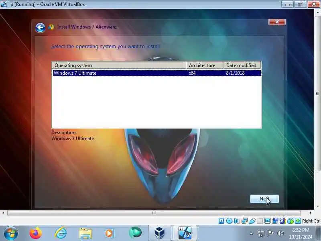Click the VirtualBox hard disk activity icon
321x241 pixels.
click(x=221, y=221)
